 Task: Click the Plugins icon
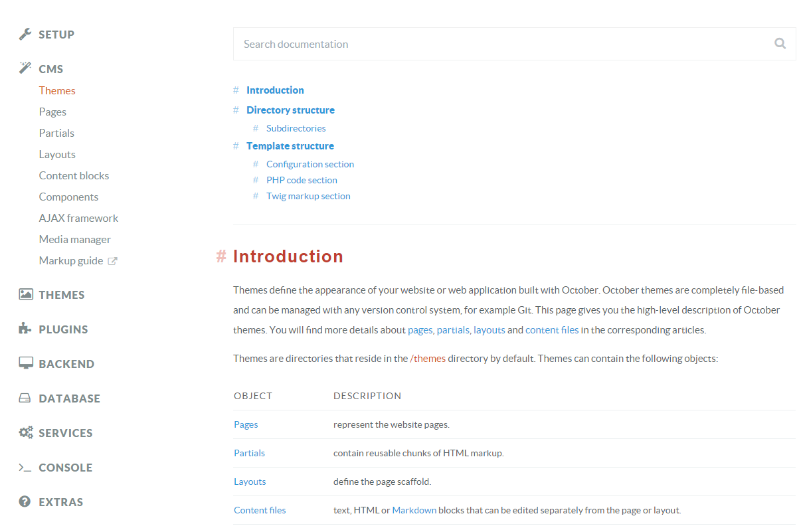tap(25, 329)
